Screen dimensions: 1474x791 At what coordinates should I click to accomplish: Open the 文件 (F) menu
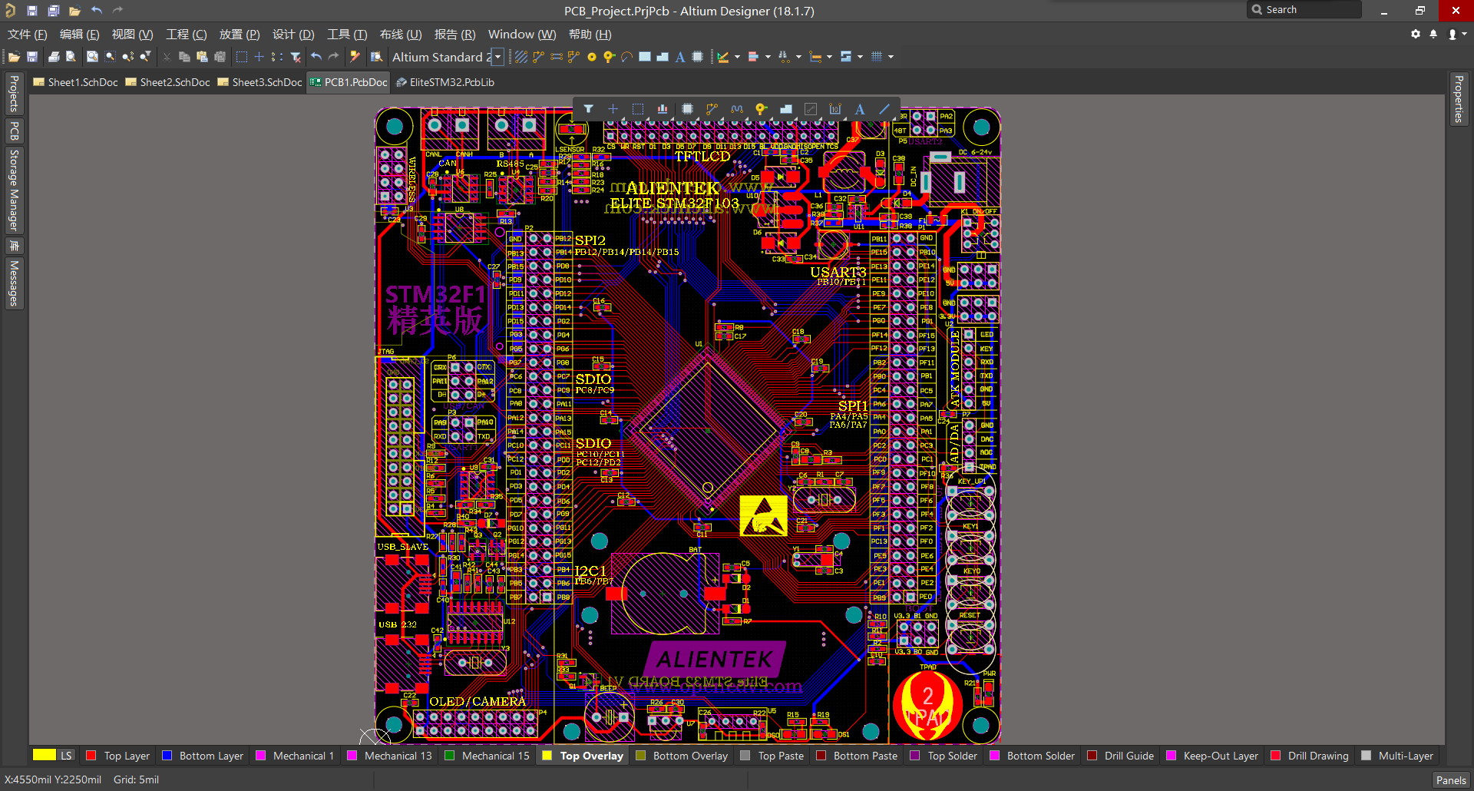tap(27, 35)
